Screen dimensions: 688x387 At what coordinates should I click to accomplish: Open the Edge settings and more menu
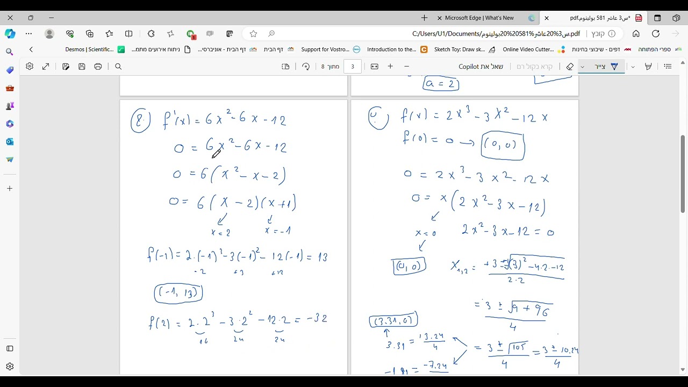(29, 33)
